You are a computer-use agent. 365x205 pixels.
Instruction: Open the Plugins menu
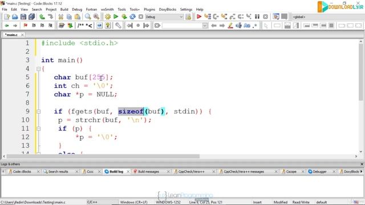pos(149,10)
